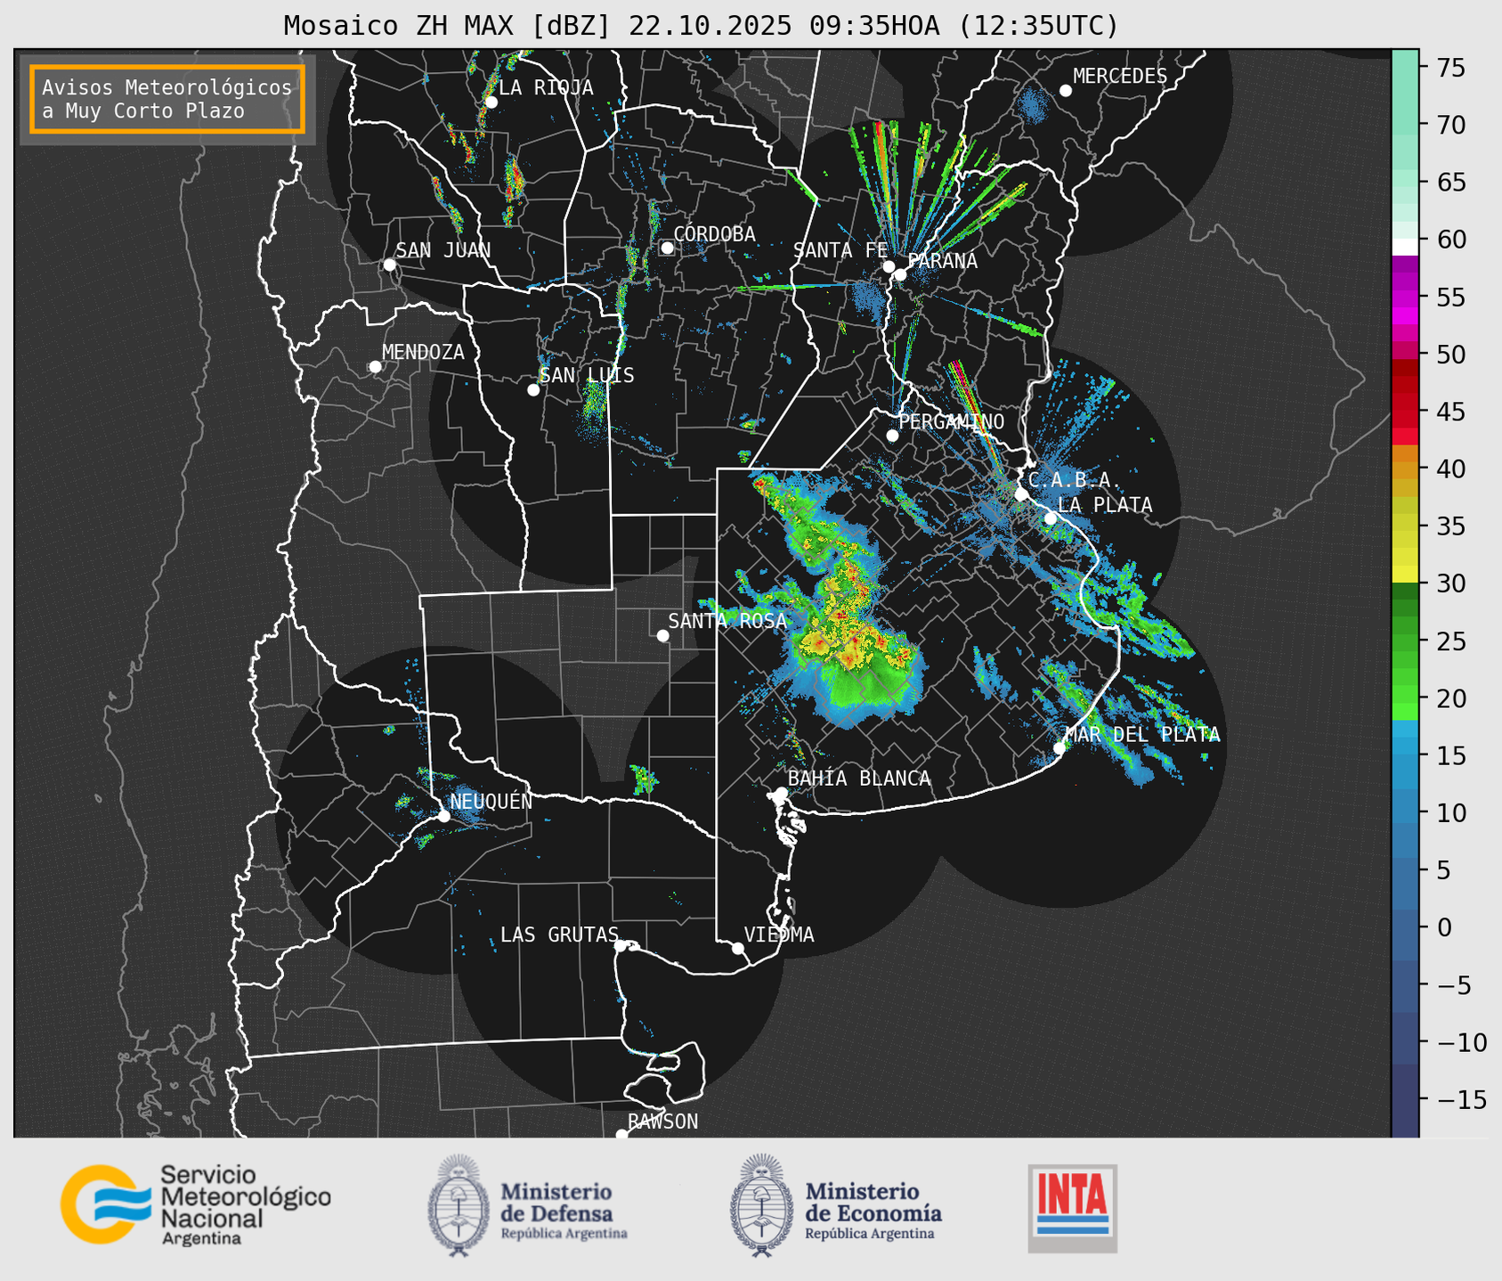Click the Mercedes city label
This screenshot has width=1502, height=1281.
[1119, 77]
